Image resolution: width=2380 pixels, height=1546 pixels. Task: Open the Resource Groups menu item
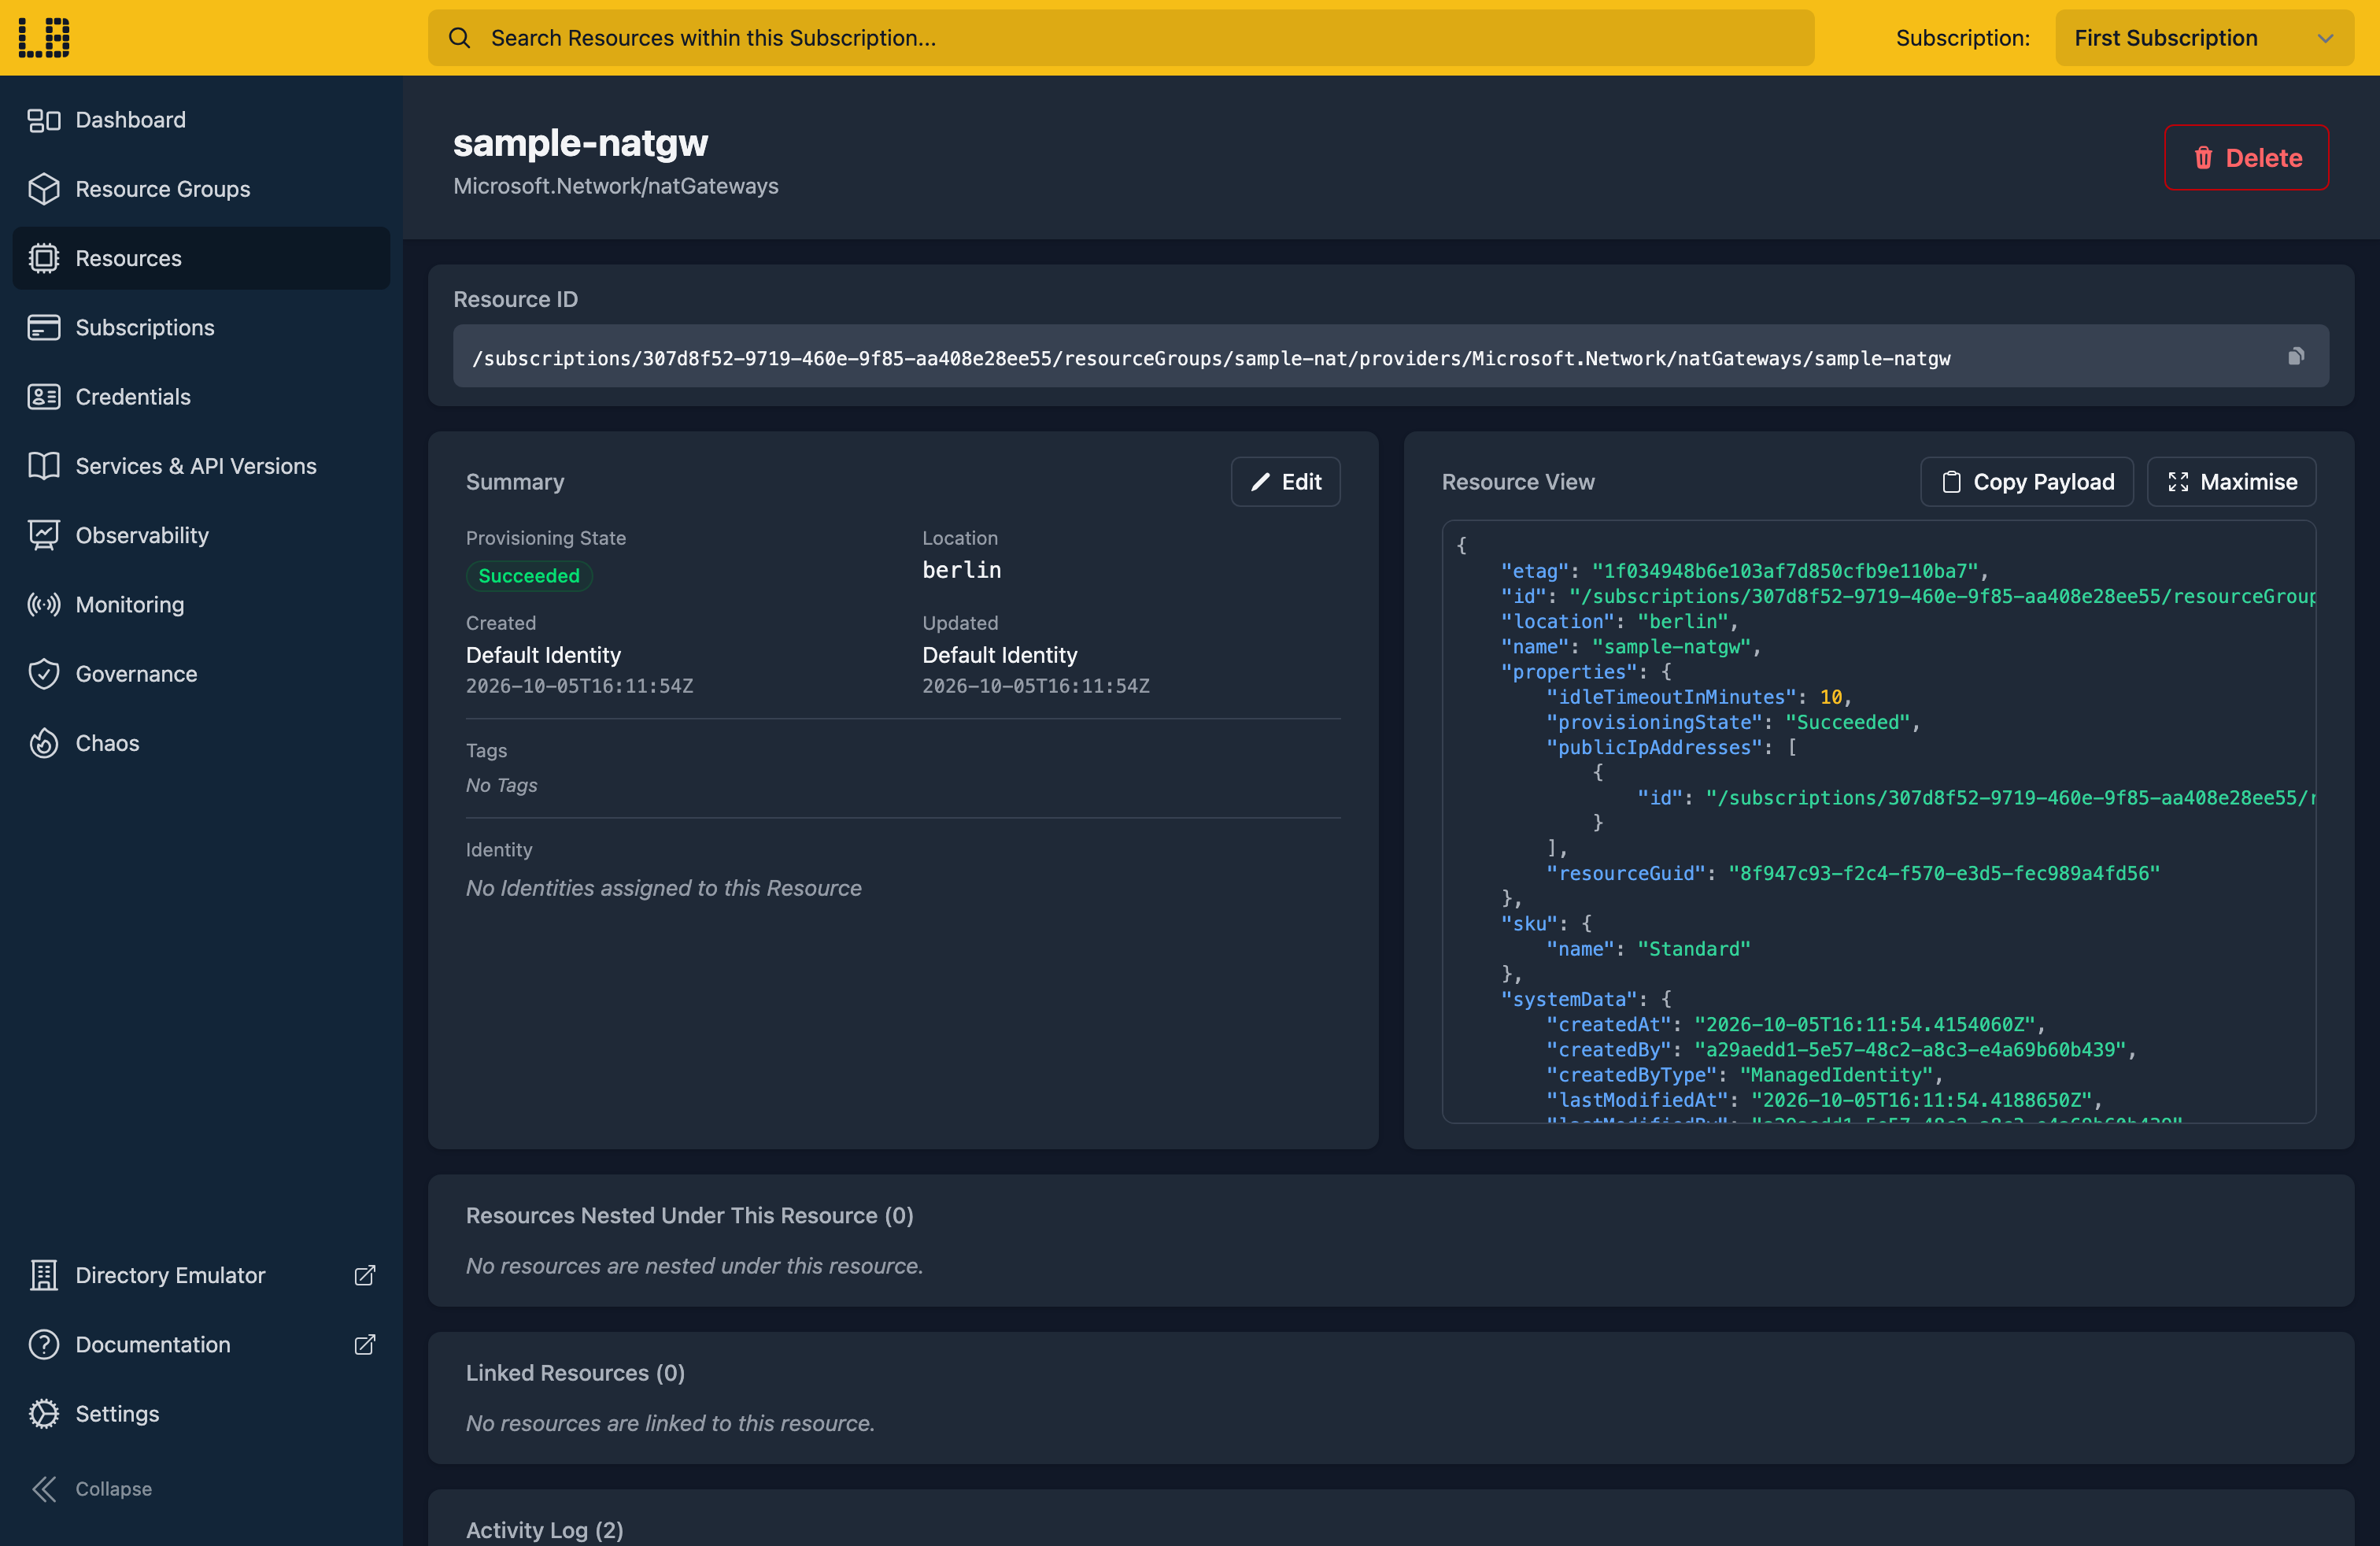(x=201, y=189)
